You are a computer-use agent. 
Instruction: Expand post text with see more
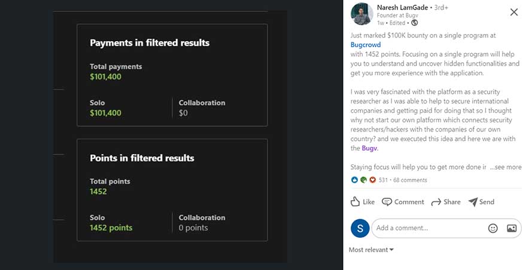[x=506, y=167]
